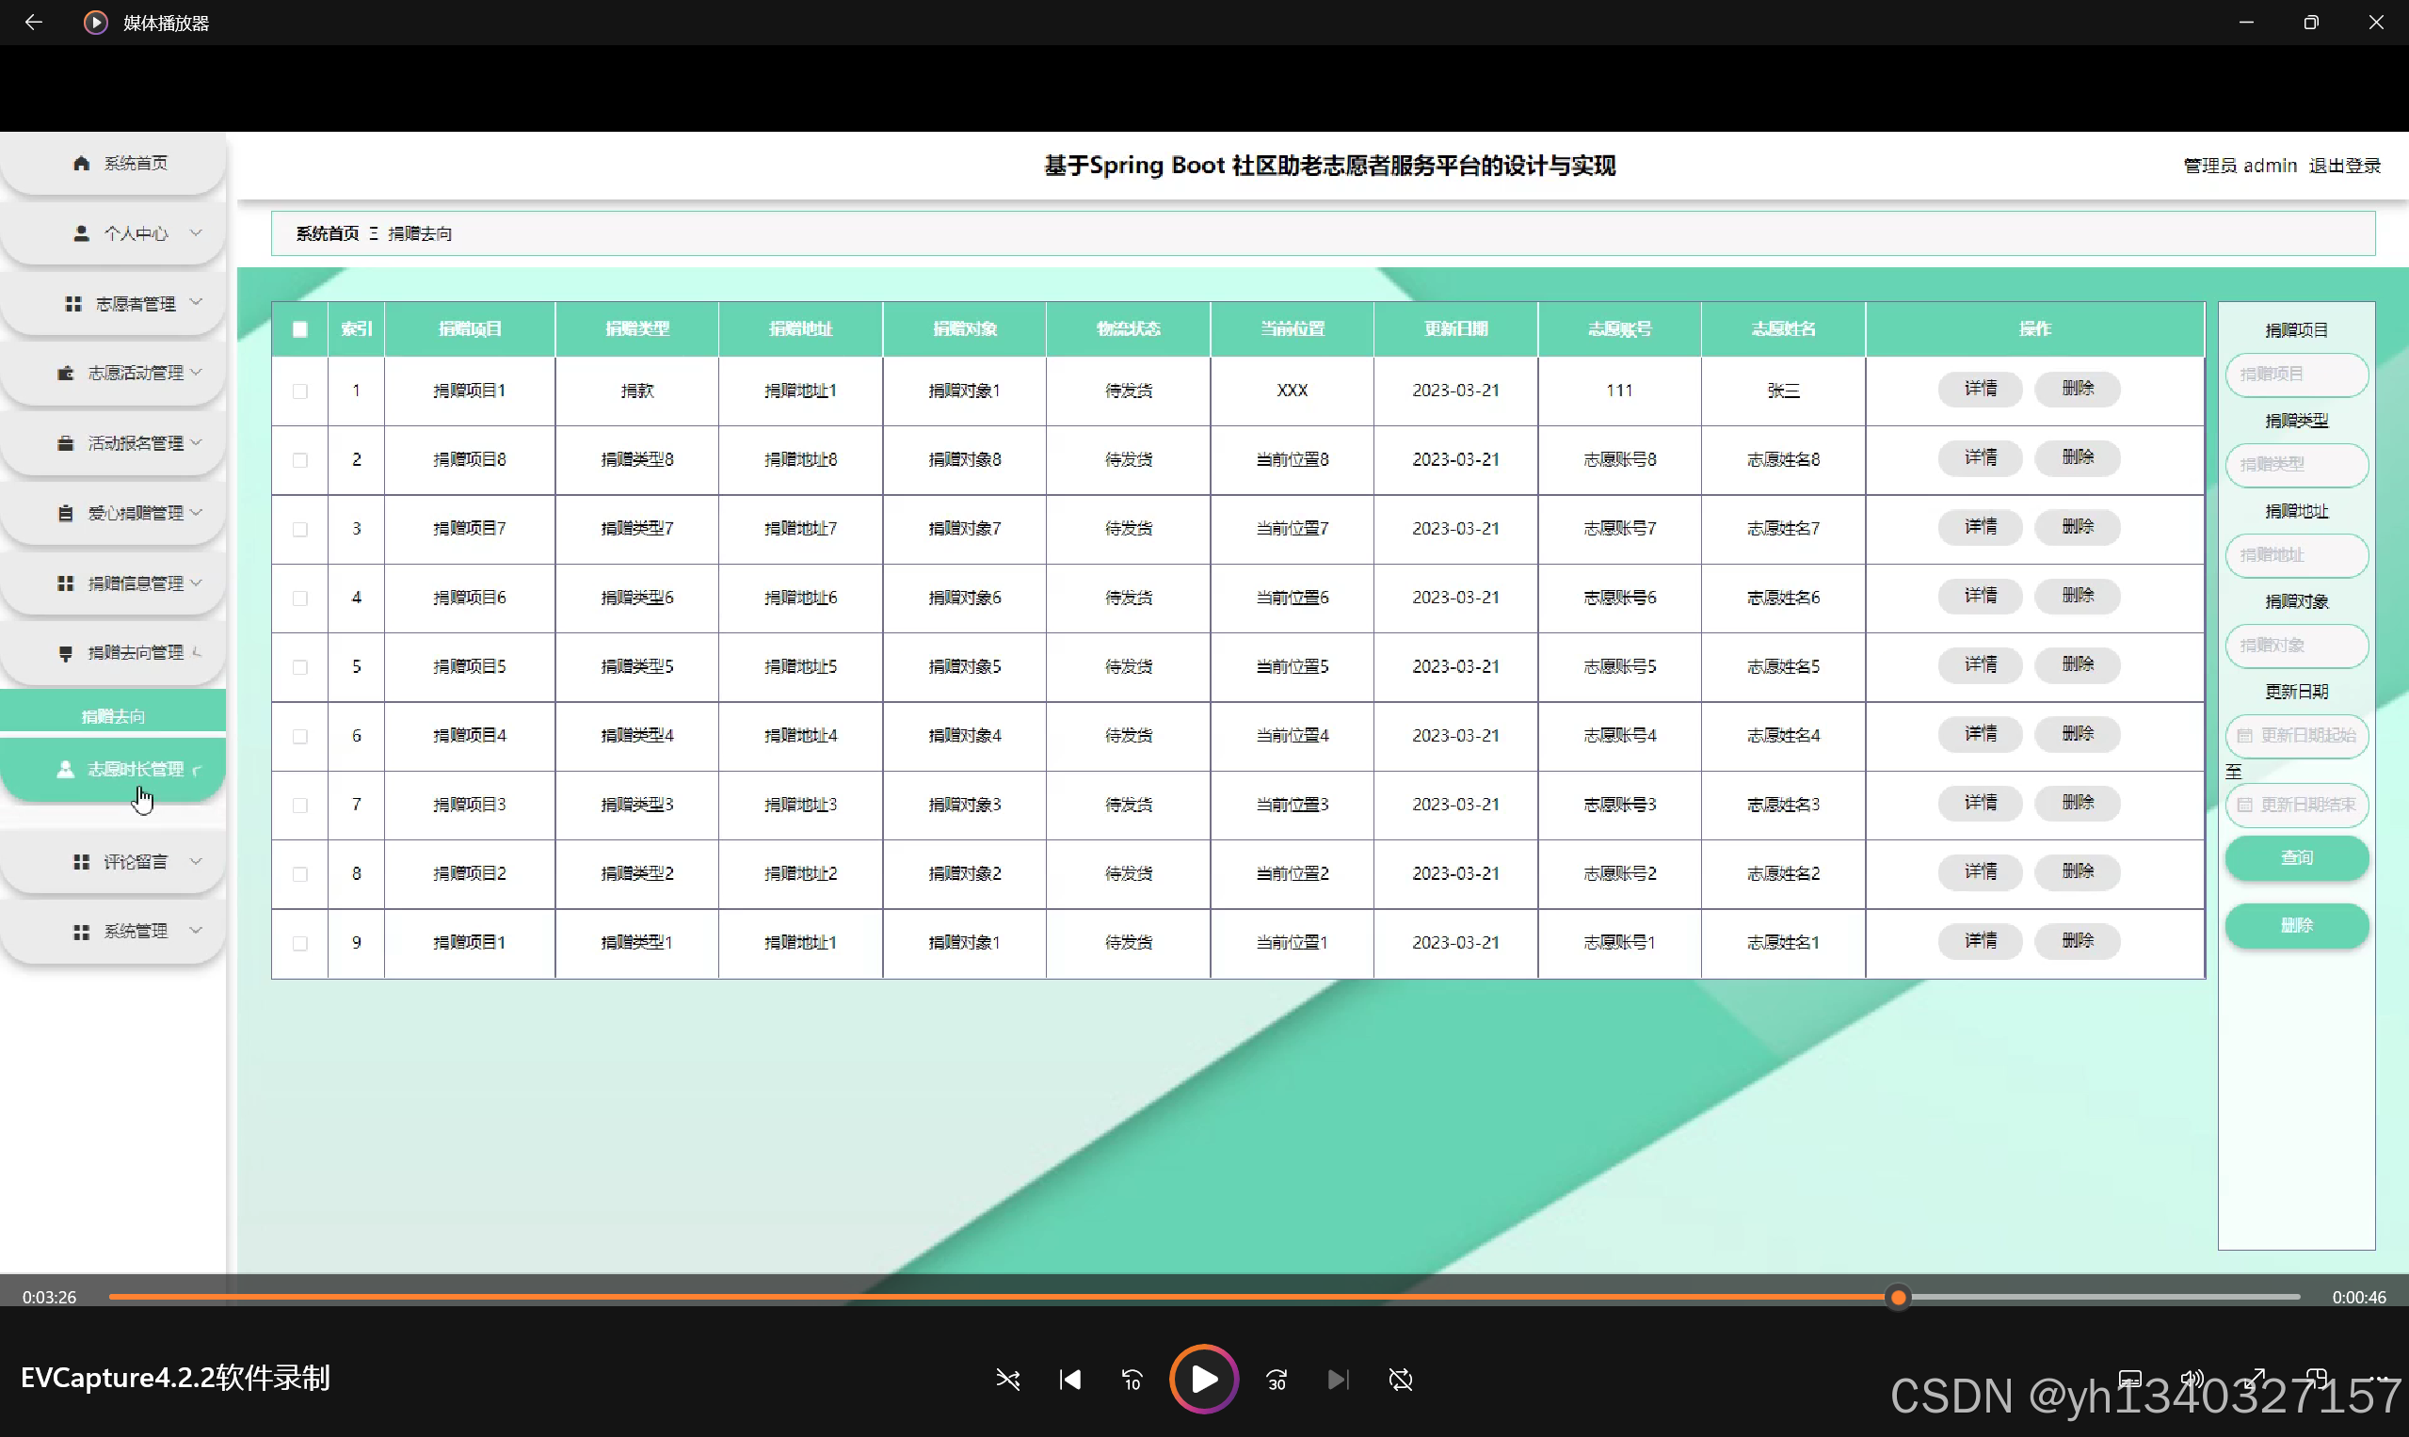
Task: Tick the checkbox for row 5
Action: pyautogui.click(x=300, y=667)
